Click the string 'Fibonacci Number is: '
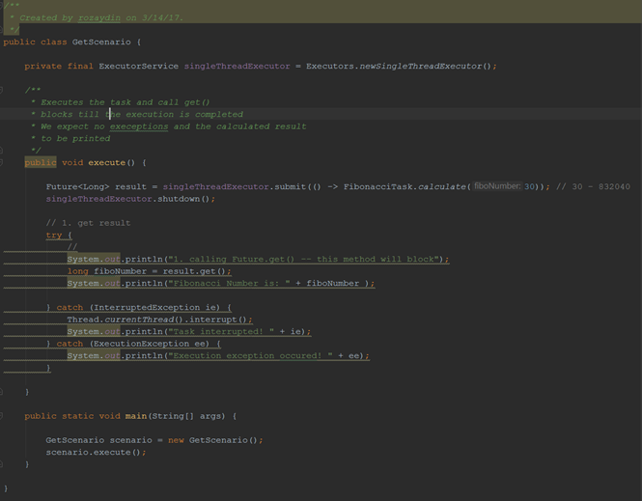The width and height of the screenshot is (642, 501). (230, 283)
